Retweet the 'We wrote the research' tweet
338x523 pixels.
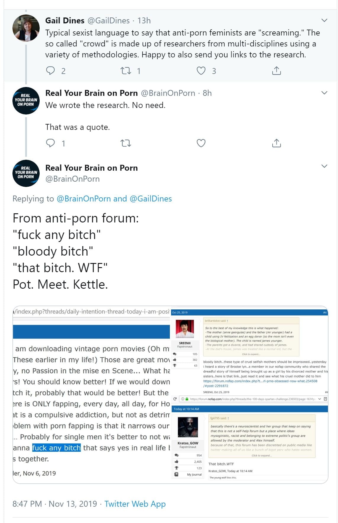126,143
